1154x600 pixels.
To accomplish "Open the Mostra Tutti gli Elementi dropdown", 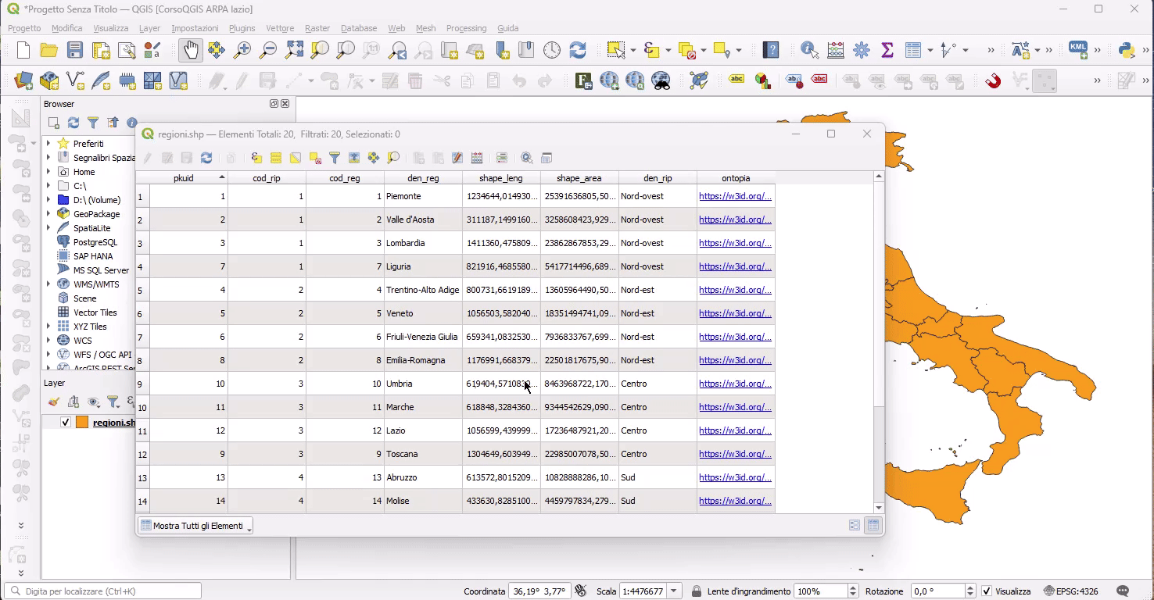I will [x=195, y=526].
